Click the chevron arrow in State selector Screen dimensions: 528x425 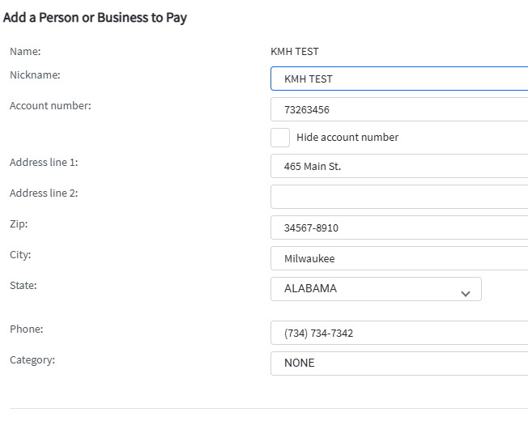coord(466,293)
